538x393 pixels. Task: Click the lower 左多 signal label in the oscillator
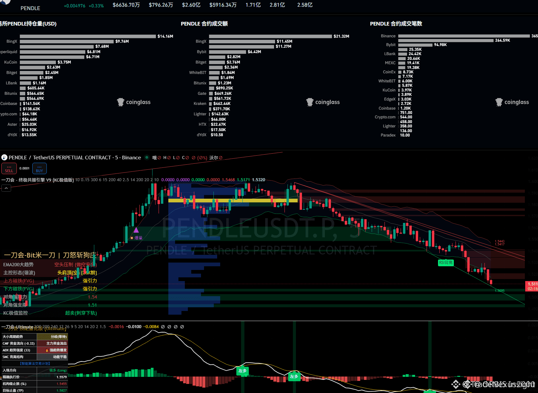tap(294, 376)
